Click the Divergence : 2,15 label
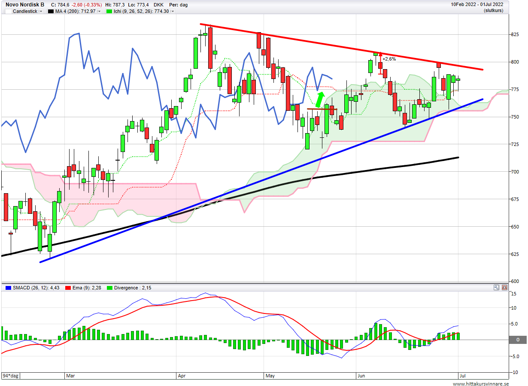Image resolution: width=528 pixels, height=386 pixels. (x=133, y=288)
